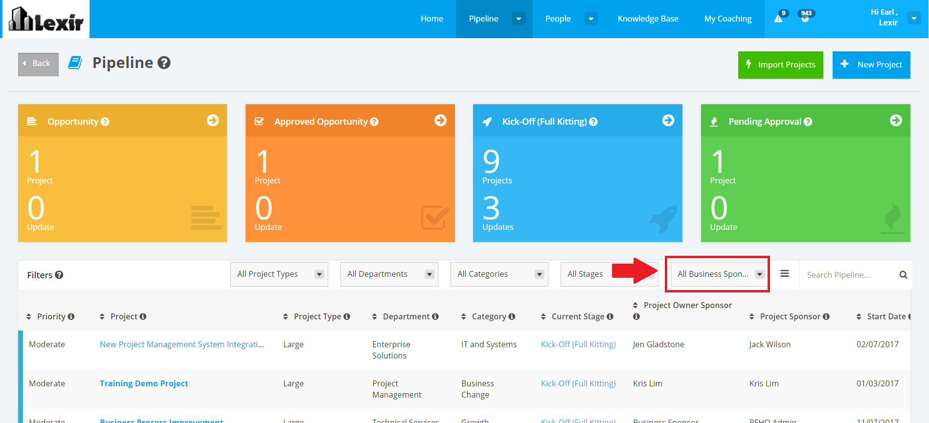Open Training Demo Project link
The width and height of the screenshot is (929, 423).
tap(144, 383)
